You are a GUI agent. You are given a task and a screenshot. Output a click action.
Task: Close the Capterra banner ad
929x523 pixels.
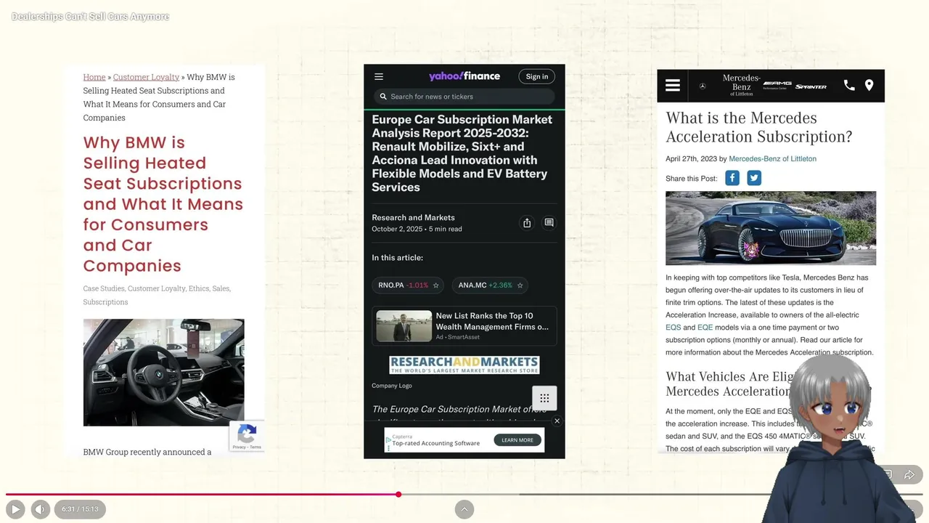pos(557,421)
